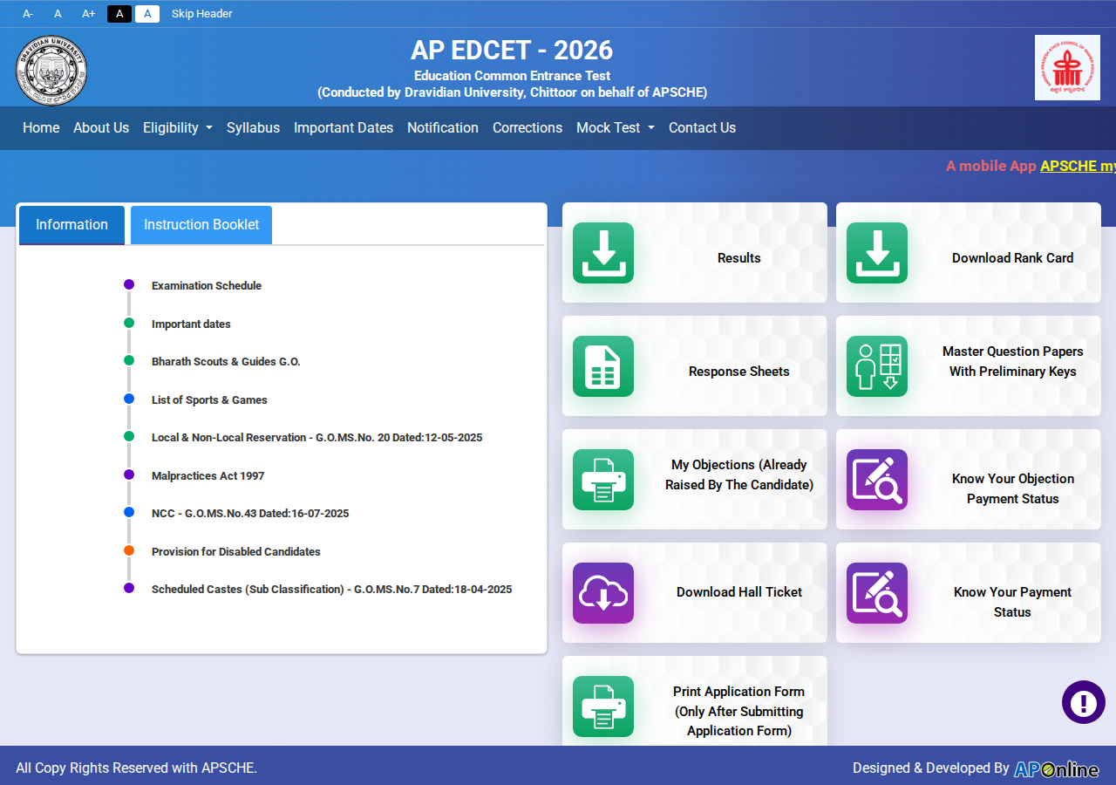The width and height of the screenshot is (1116, 785).
Task: Click the Download Hall Ticket cloud icon
Action: (603, 593)
